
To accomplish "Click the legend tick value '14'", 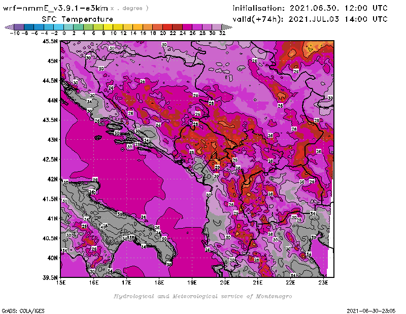I will pos(133,34).
